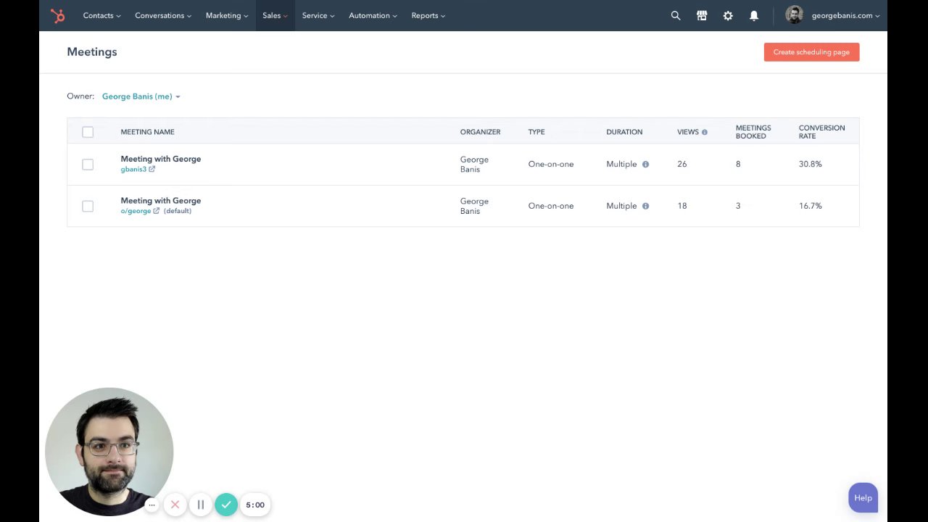Open the notifications bell
Viewport: 928px width, 522px height.
click(x=754, y=15)
